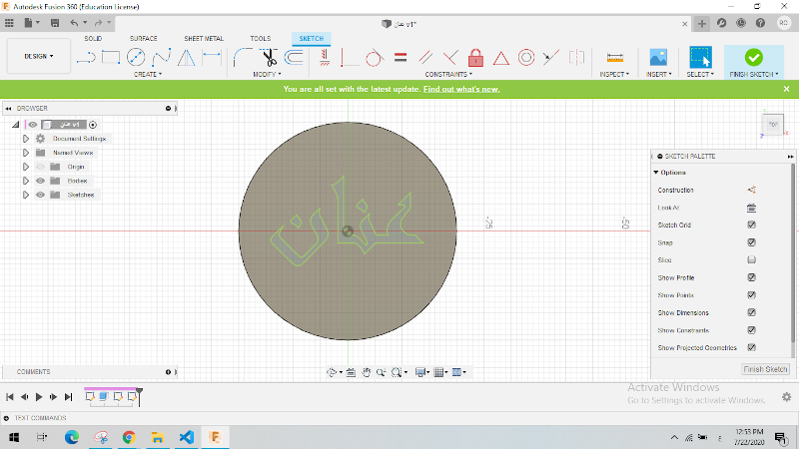Select the Trim scissors tool
The width and height of the screenshot is (799, 449).
tap(269, 58)
